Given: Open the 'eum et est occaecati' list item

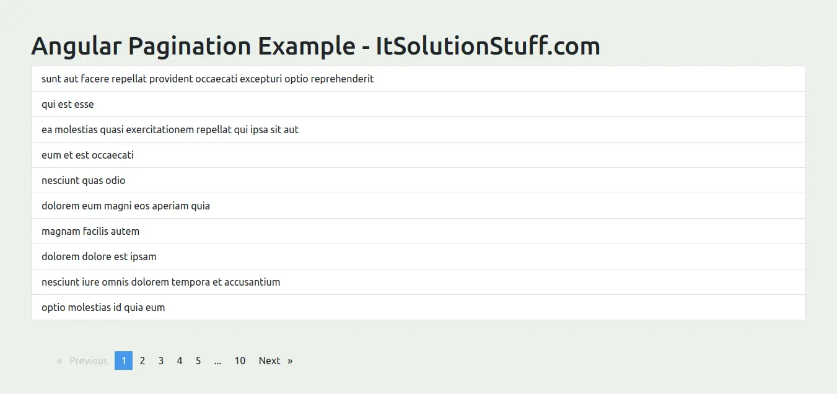Looking at the screenshot, I should pos(87,155).
